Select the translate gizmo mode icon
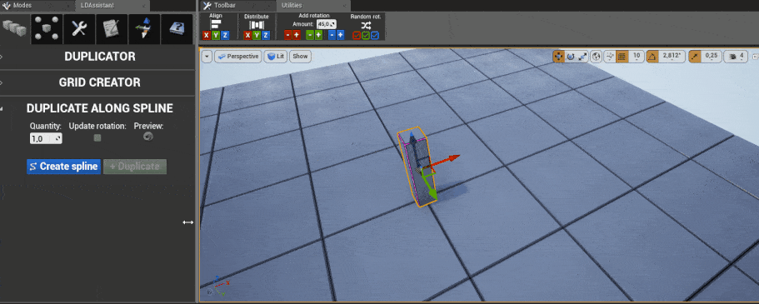The width and height of the screenshot is (759, 304). 558,57
